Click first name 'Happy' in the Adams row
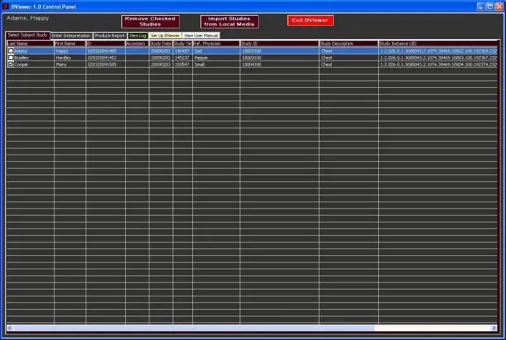 pos(62,51)
